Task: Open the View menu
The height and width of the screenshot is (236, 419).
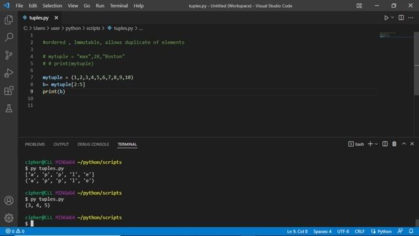Action: [73, 6]
